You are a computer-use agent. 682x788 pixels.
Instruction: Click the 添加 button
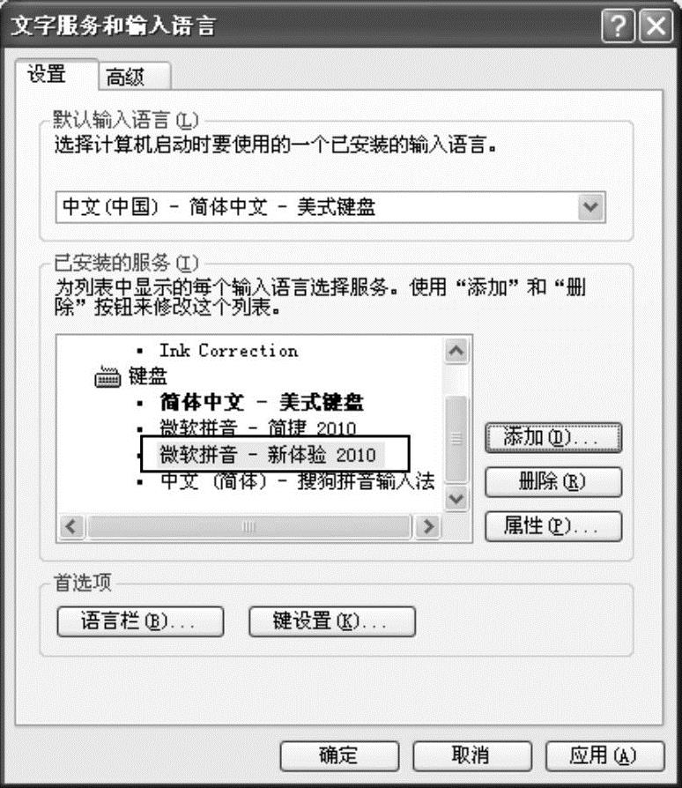click(553, 438)
